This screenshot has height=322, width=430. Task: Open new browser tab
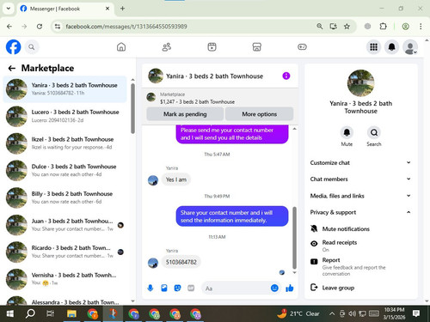[x=122, y=9]
